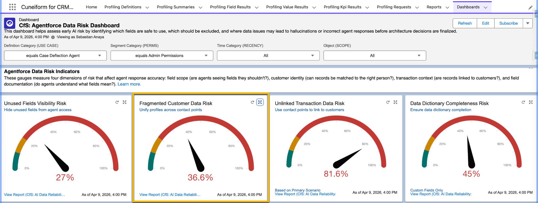Screen dimensions: 538x203
Task: Open Segment Category filter dropdown
Action: click(x=162, y=56)
